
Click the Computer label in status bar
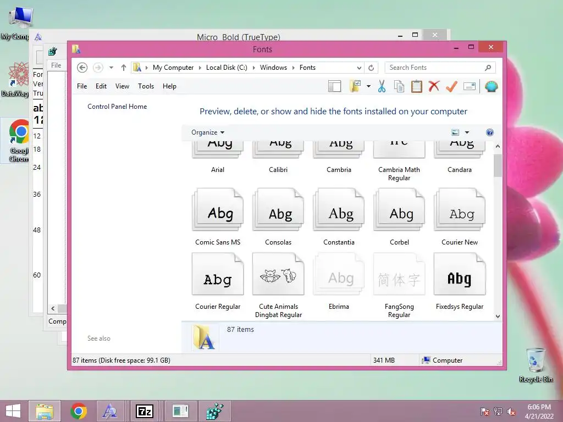pos(448,360)
